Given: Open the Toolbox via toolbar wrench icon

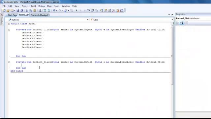Looking at the screenshot, I should coord(113,11).
